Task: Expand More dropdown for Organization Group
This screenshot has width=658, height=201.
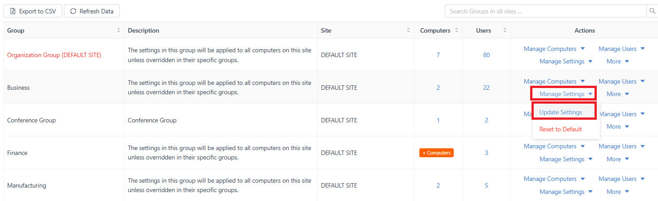Action: pos(618,62)
